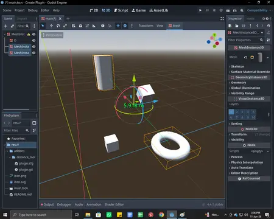
Task: Stop the running project
Action: pyautogui.click(x=214, y=10)
